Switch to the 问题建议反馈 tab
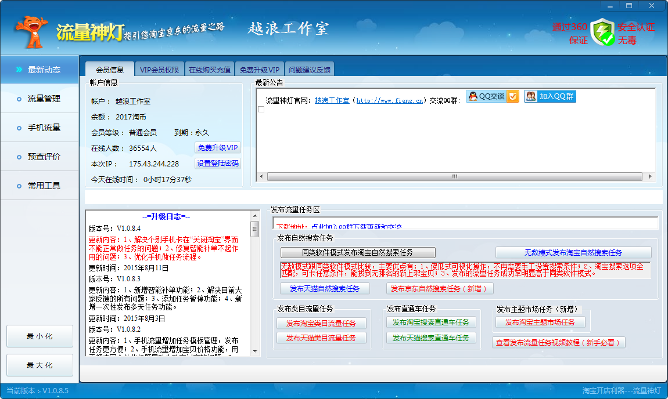This screenshot has height=399, width=668. (x=309, y=70)
